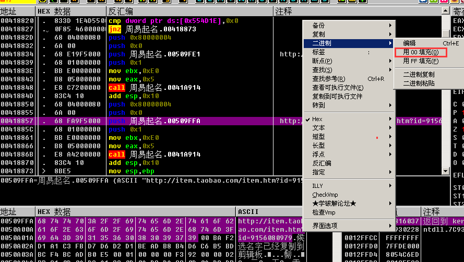This screenshot has height=262, width=464.
Task: Select 查找参考(R) menu entry
Action: point(349,79)
